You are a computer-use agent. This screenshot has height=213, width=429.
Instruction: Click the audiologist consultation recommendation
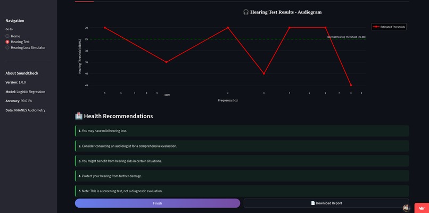click(x=242, y=146)
